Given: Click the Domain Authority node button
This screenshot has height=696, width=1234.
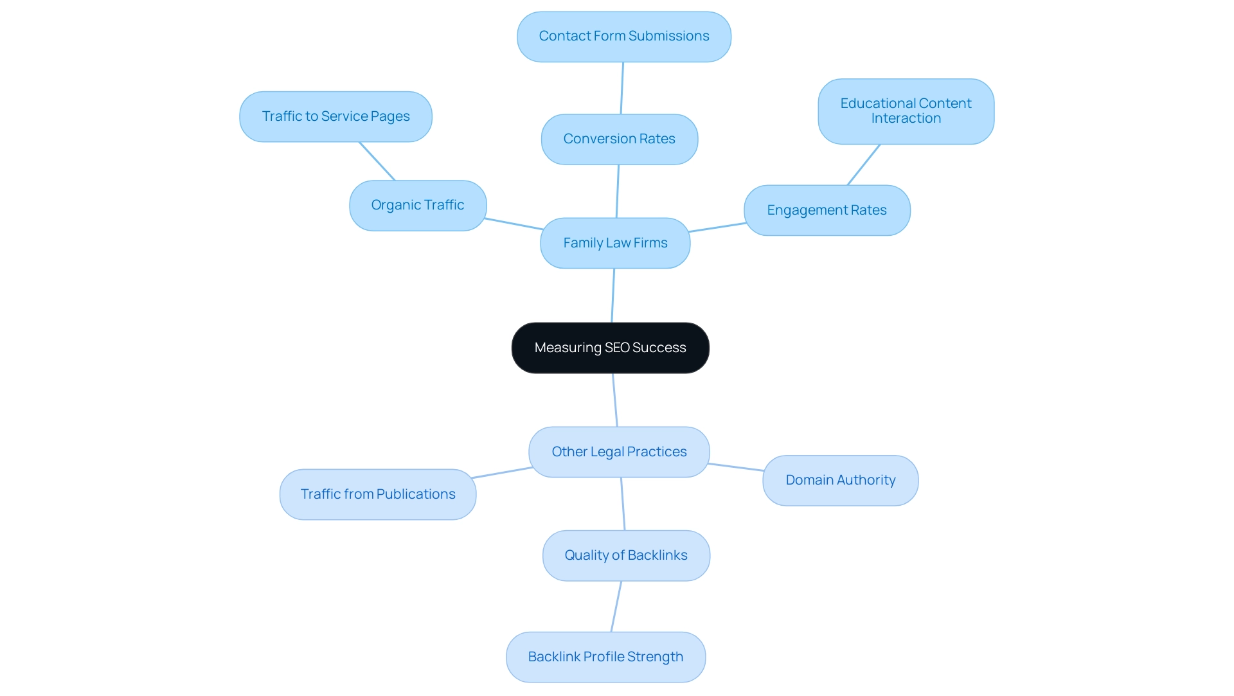Looking at the screenshot, I should point(839,481).
